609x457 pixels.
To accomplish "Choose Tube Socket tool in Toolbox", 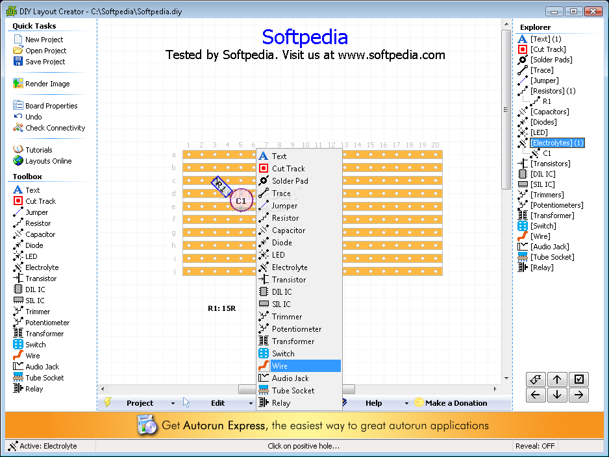I will coord(38,378).
